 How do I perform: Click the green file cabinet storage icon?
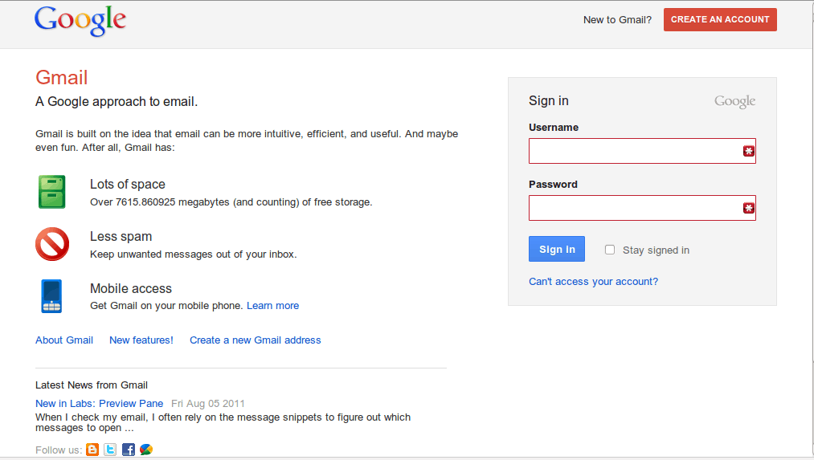point(52,192)
